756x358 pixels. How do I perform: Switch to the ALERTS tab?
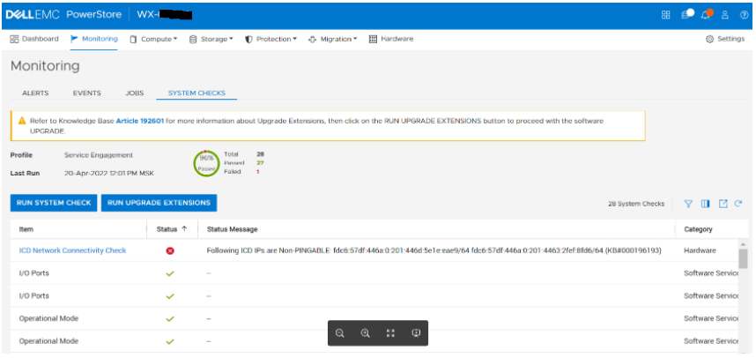(x=35, y=93)
